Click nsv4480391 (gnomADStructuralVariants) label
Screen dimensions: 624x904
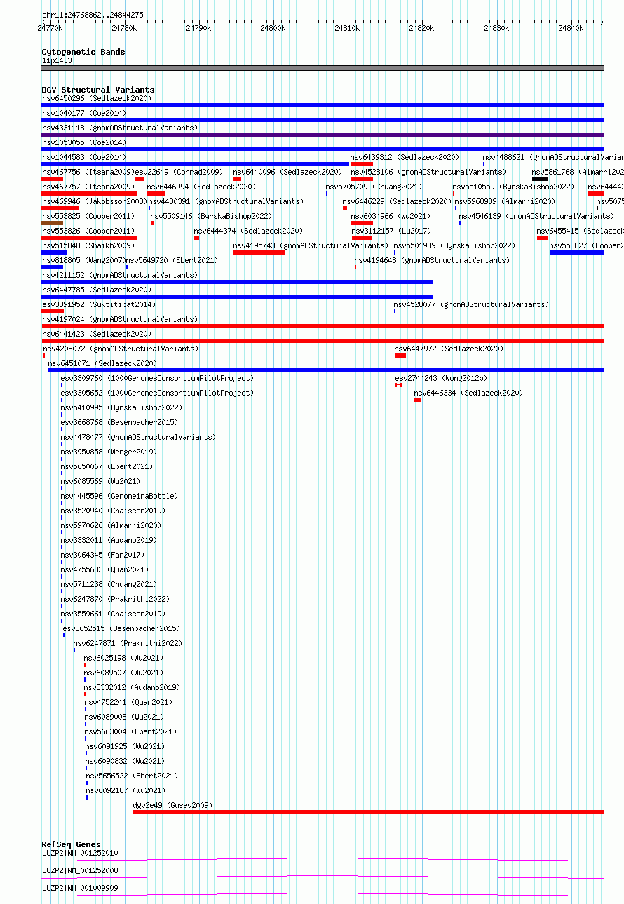coord(225,201)
